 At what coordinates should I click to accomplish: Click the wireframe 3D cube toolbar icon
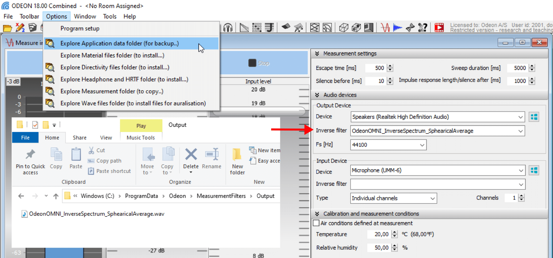(343, 28)
